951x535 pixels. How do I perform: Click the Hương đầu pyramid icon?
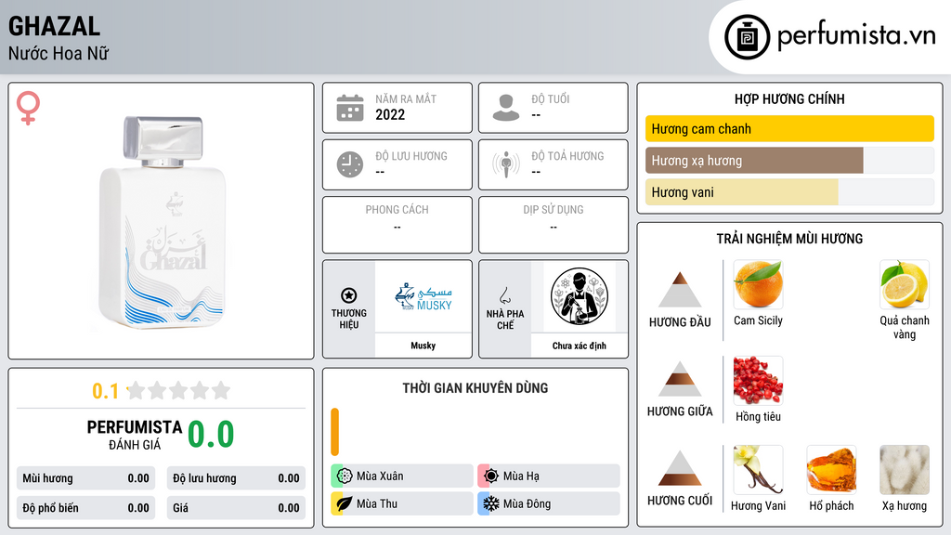click(x=680, y=290)
